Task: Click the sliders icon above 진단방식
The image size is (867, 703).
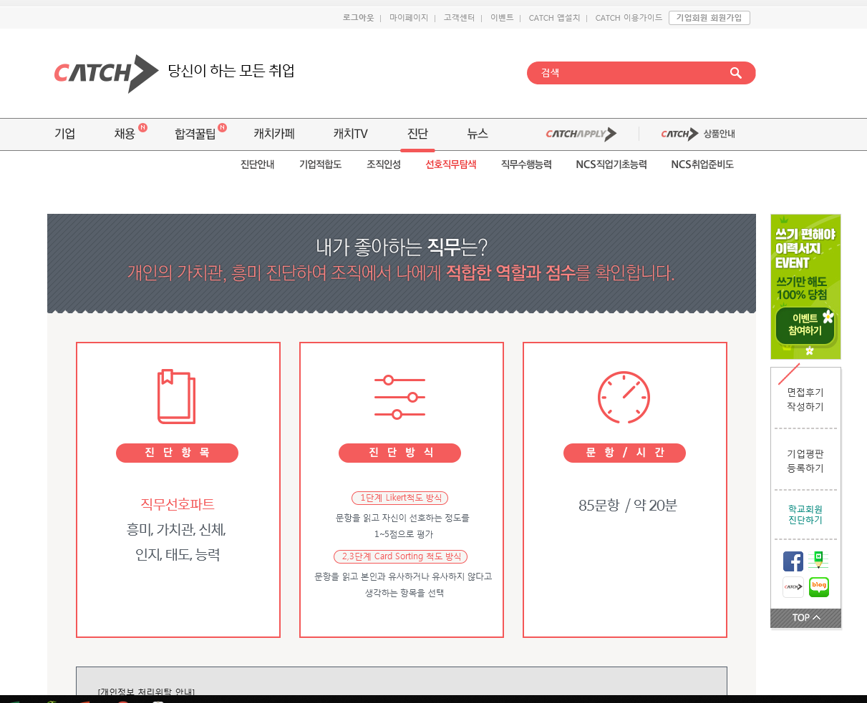Action: [400, 397]
